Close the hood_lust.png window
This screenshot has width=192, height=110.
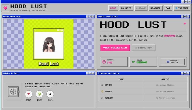[x=93, y=16]
